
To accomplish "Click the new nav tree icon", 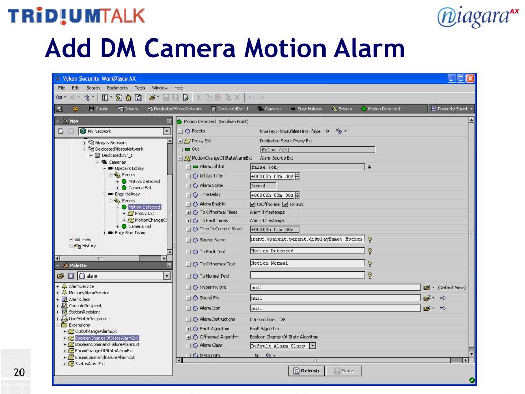I will coord(60,131).
